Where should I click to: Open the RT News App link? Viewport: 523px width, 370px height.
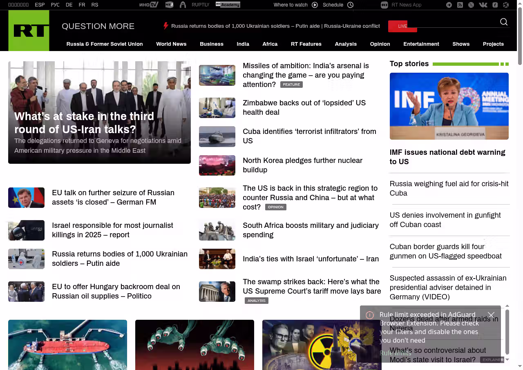click(401, 5)
